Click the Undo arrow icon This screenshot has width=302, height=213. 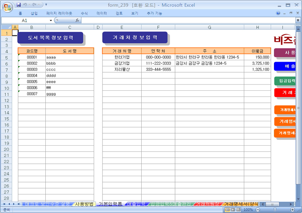pos(26,5)
